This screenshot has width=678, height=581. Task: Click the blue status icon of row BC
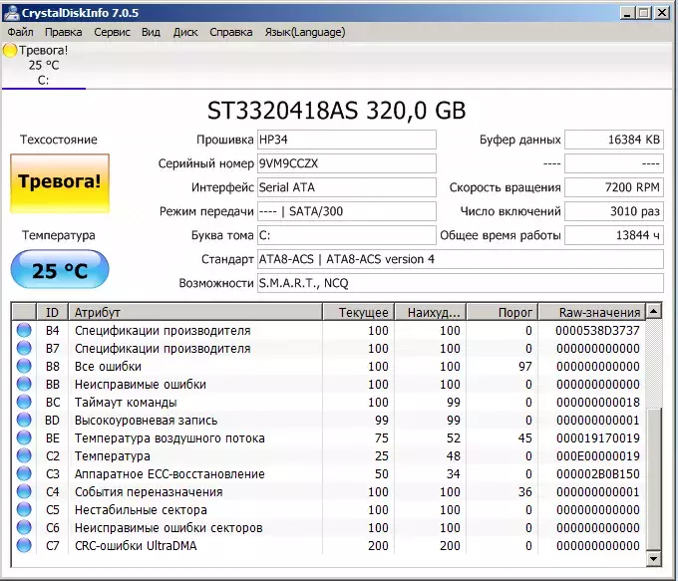coord(24,402)
